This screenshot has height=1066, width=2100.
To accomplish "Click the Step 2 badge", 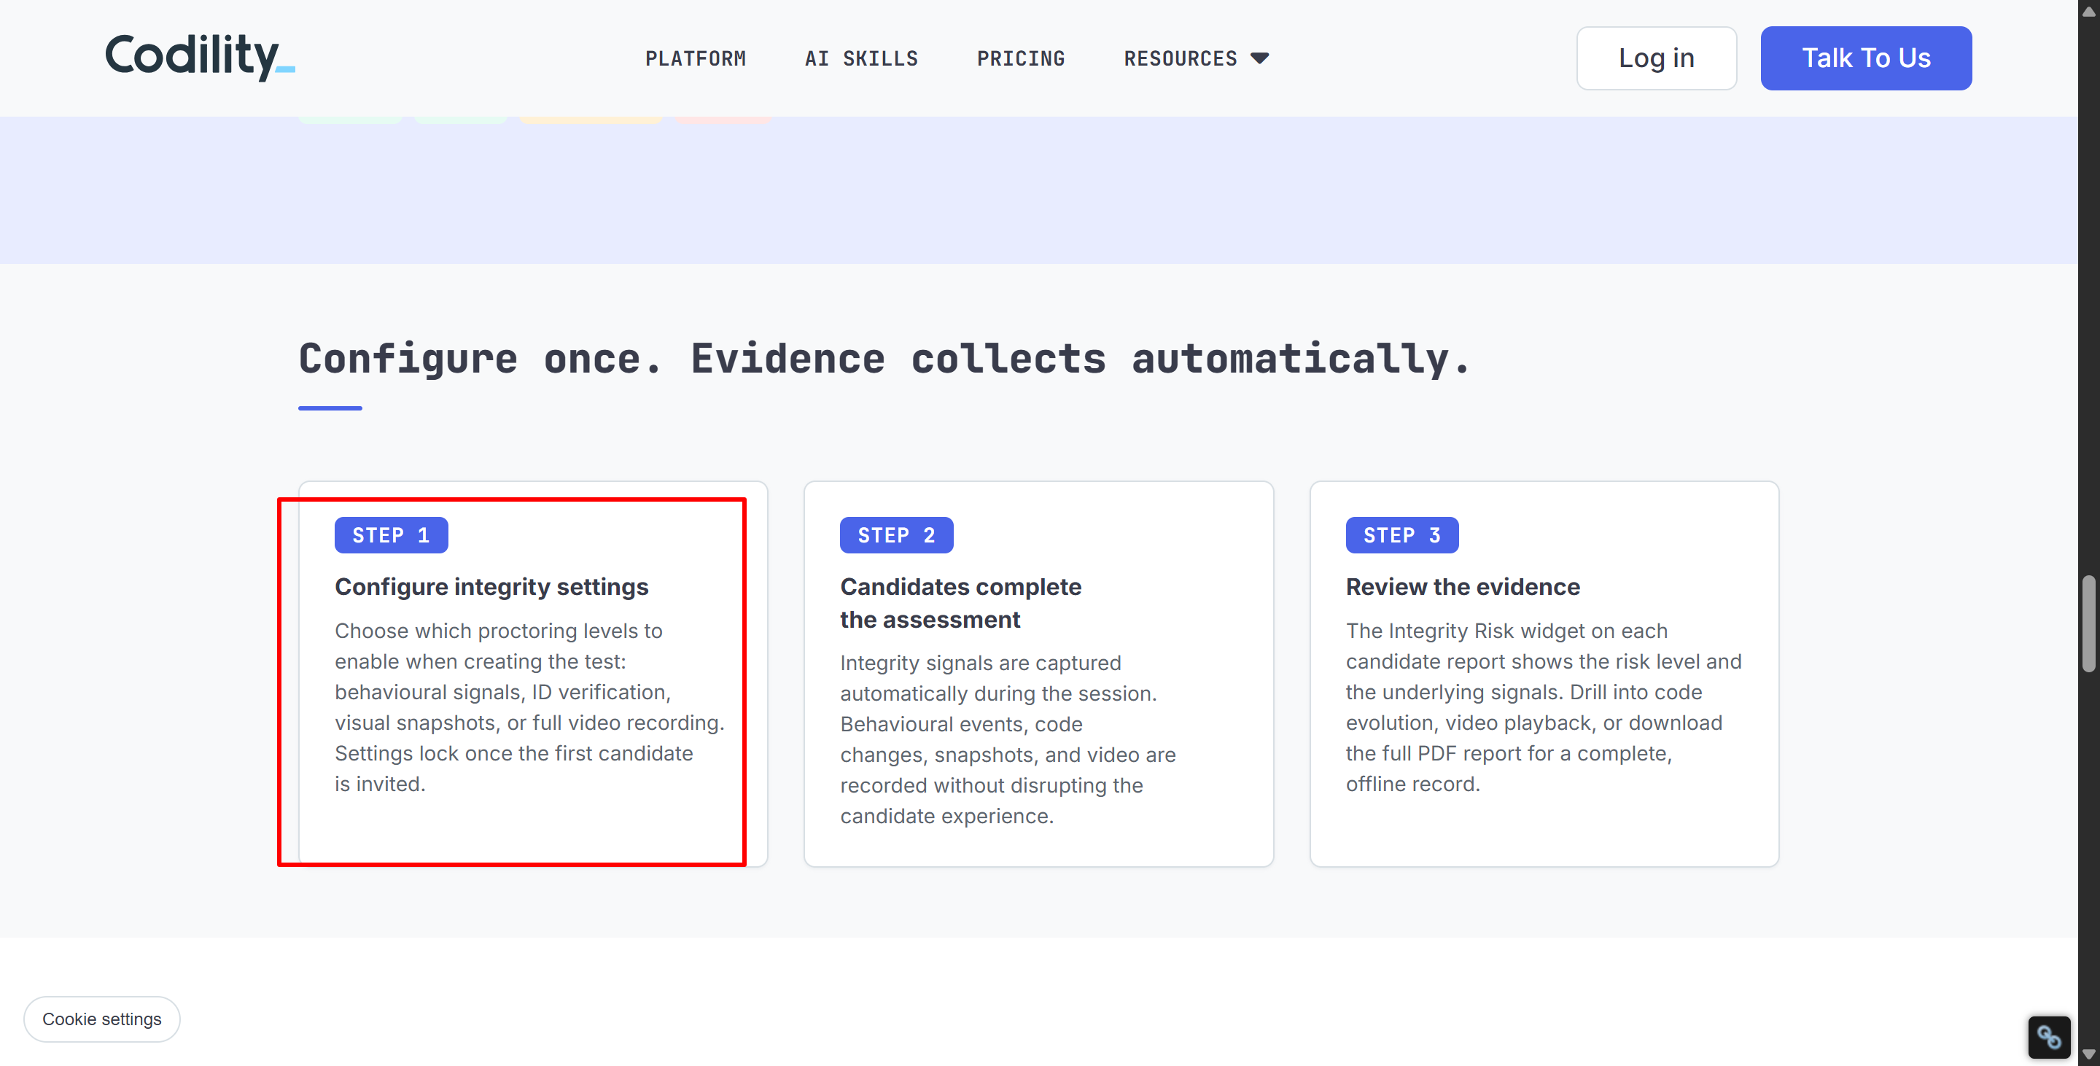I will point(896,534).
